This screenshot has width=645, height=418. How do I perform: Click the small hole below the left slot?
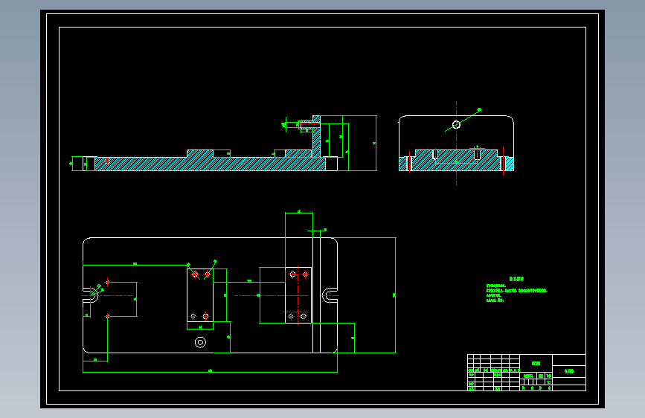point(108,316)
